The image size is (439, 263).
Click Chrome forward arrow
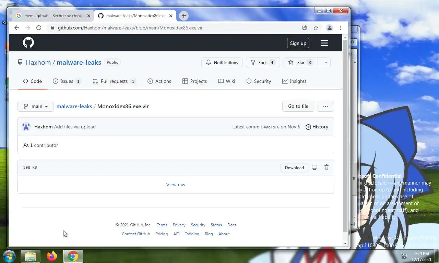coord(28,28)
